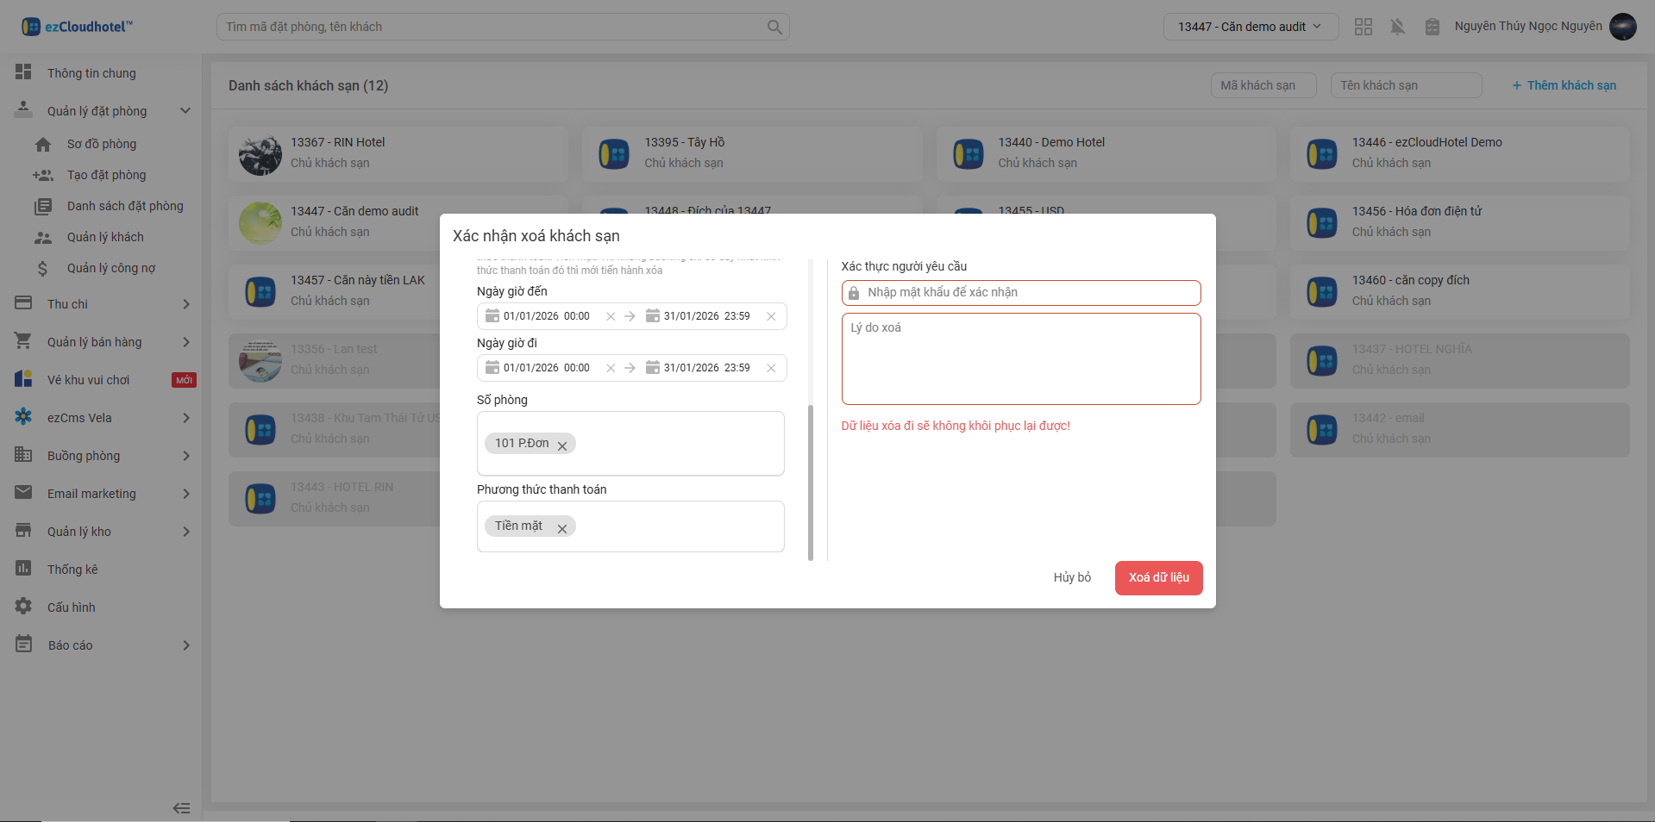Remove the Tiền mặt payment tag
This screenshot has height=822, width=1655.
click(x=562, y=528)
